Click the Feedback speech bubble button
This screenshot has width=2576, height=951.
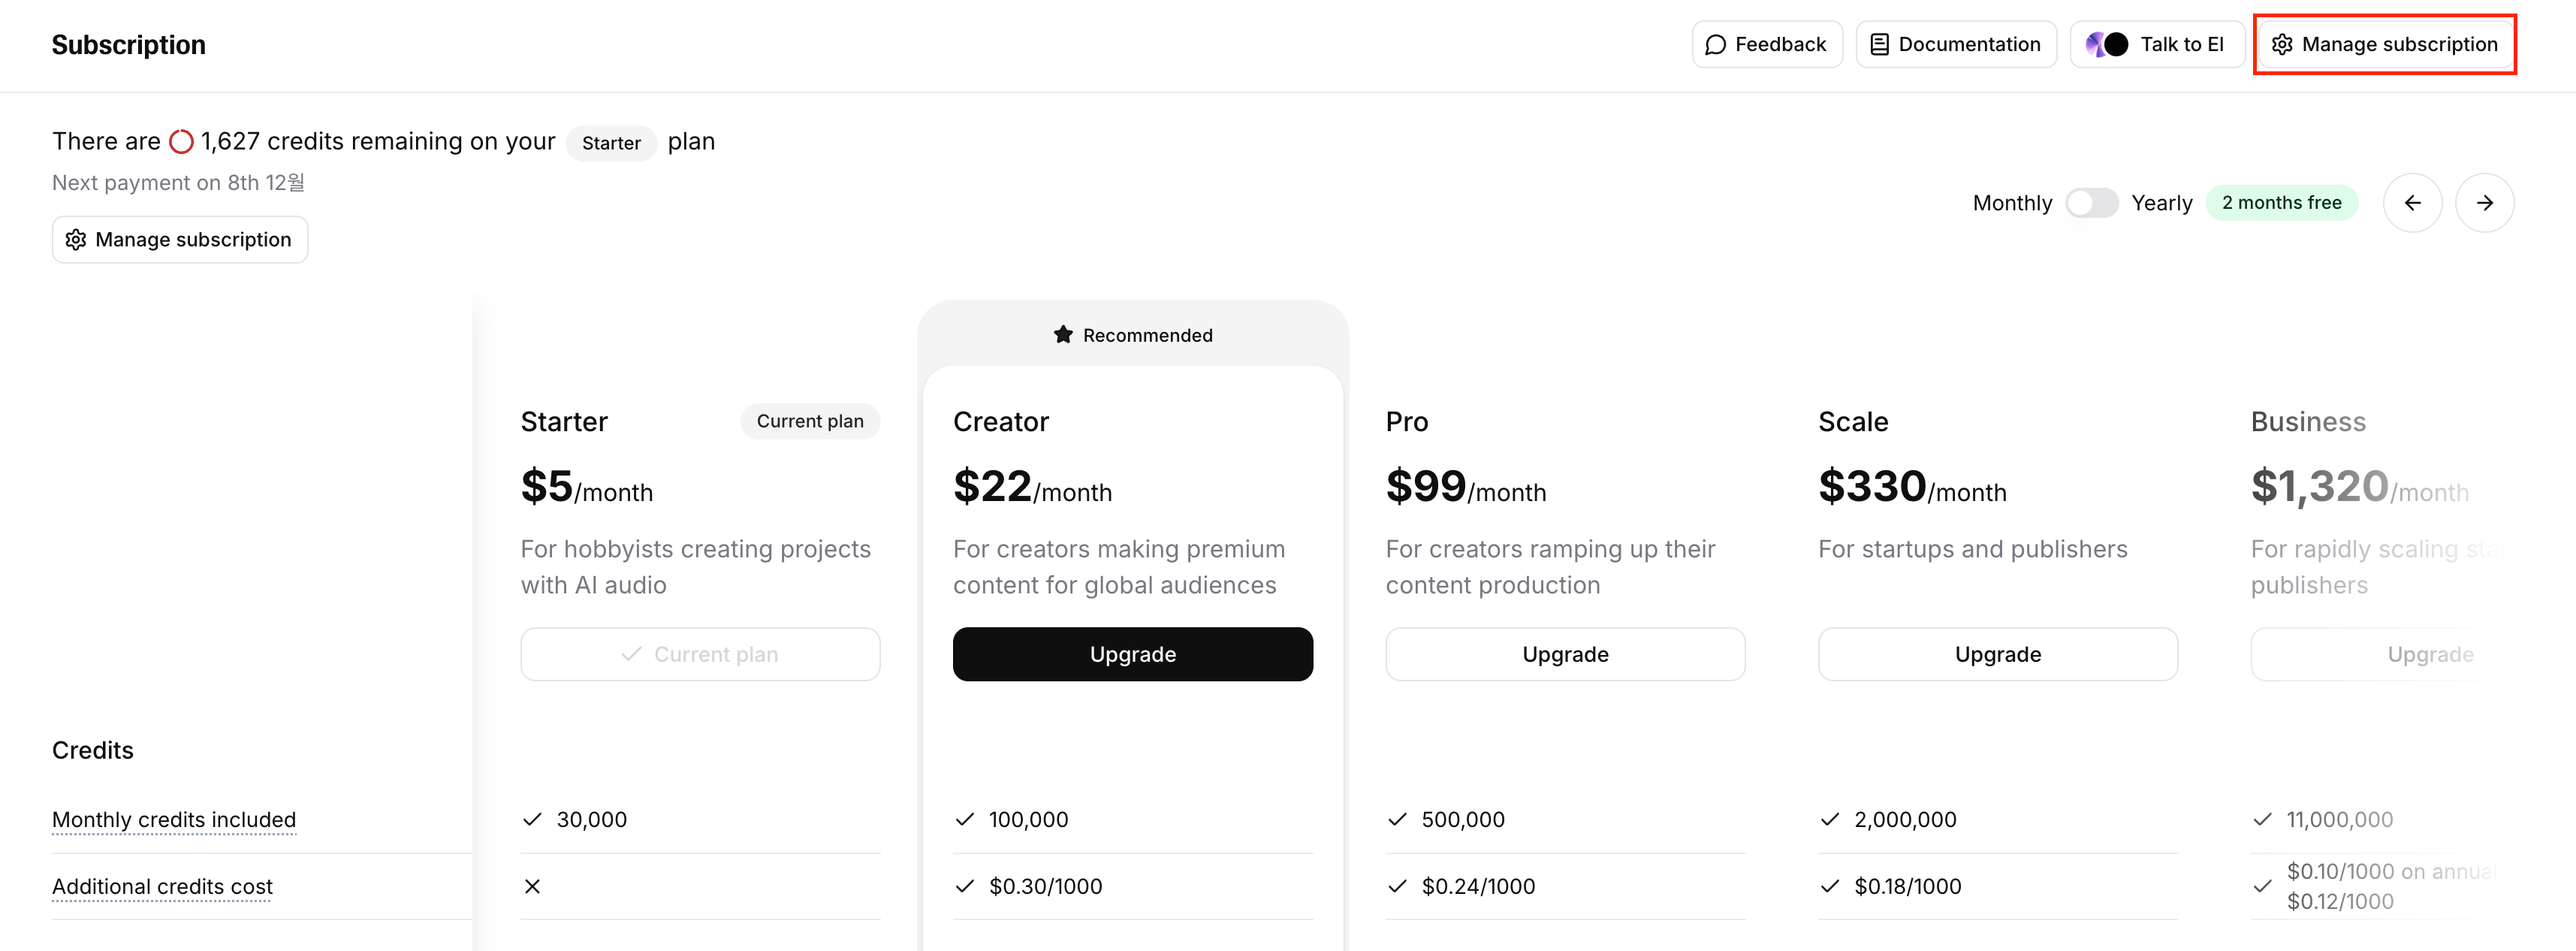pos(1766,44)
